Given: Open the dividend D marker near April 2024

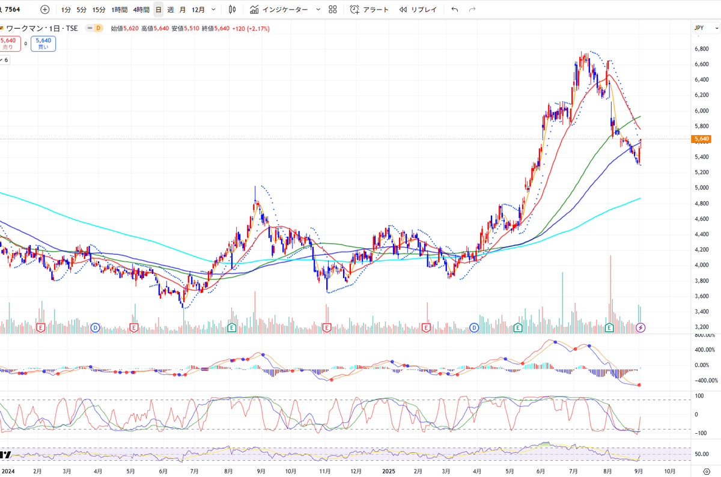Looking at the screenshot, I should tap(95, 327).
